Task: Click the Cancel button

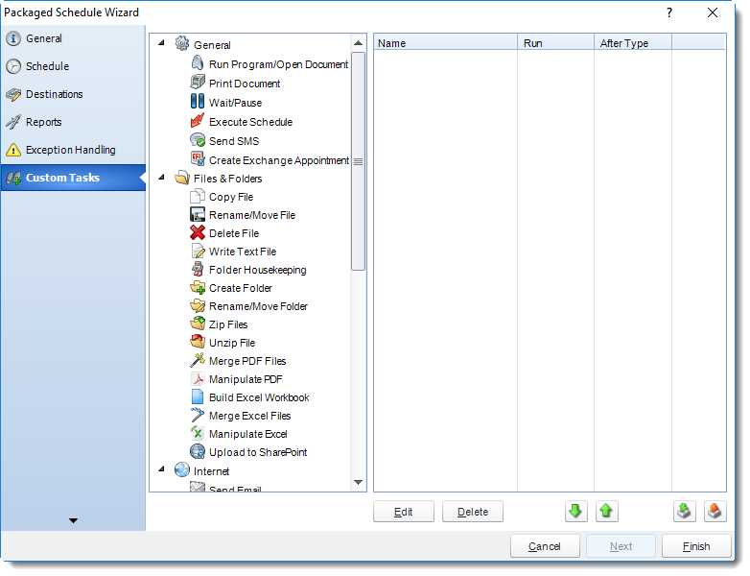Action: (545, 546)
